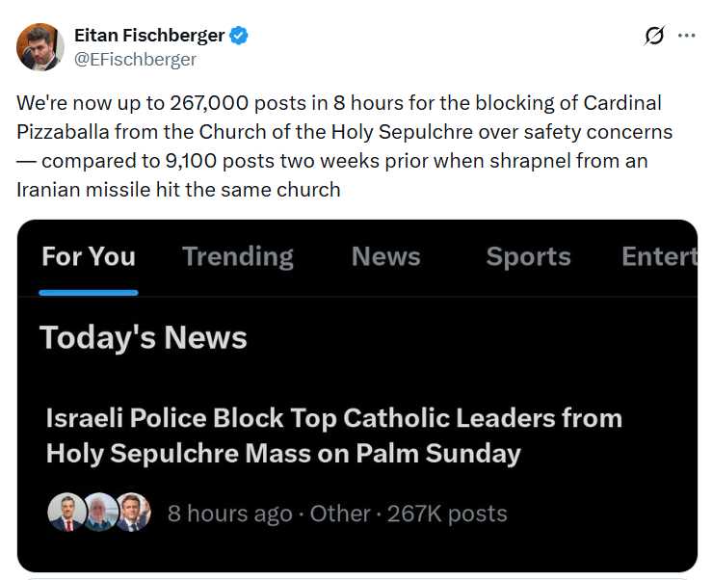
Task: Click the Grok slashed-circle icon
Action: click(x=654, y=36)
